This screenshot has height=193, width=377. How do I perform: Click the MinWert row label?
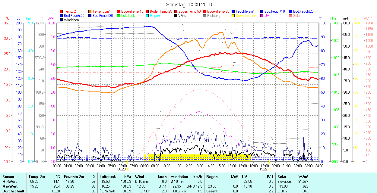[9, 182]
